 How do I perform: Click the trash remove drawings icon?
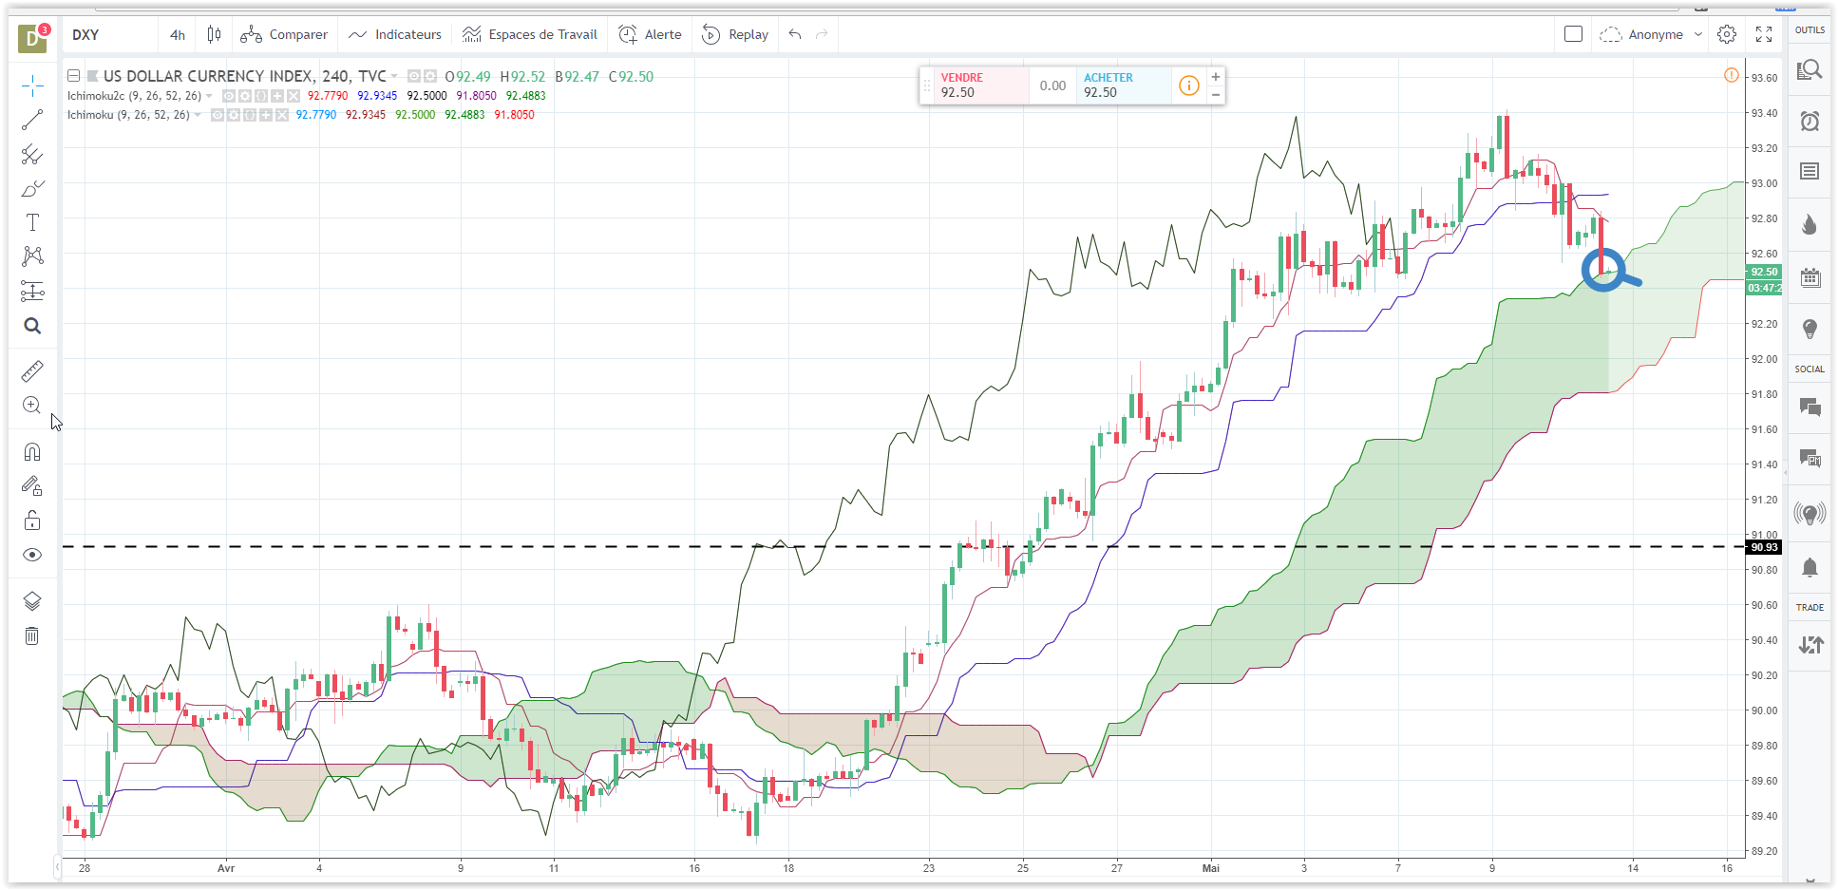click(x=32, y=636)
